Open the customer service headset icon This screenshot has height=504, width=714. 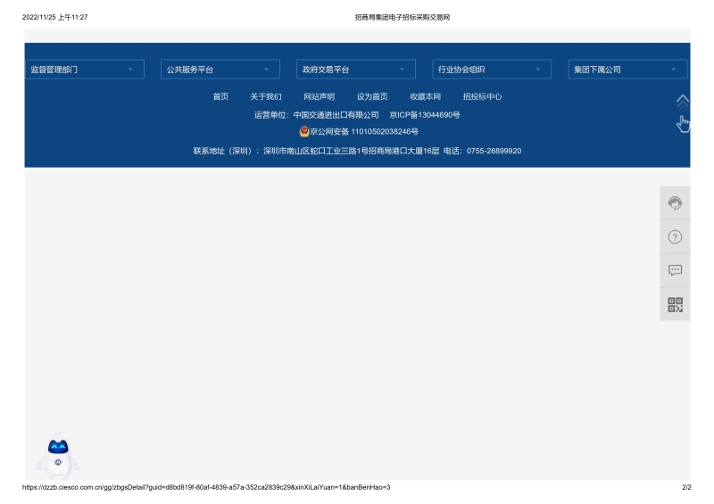(x=675, y=203)
